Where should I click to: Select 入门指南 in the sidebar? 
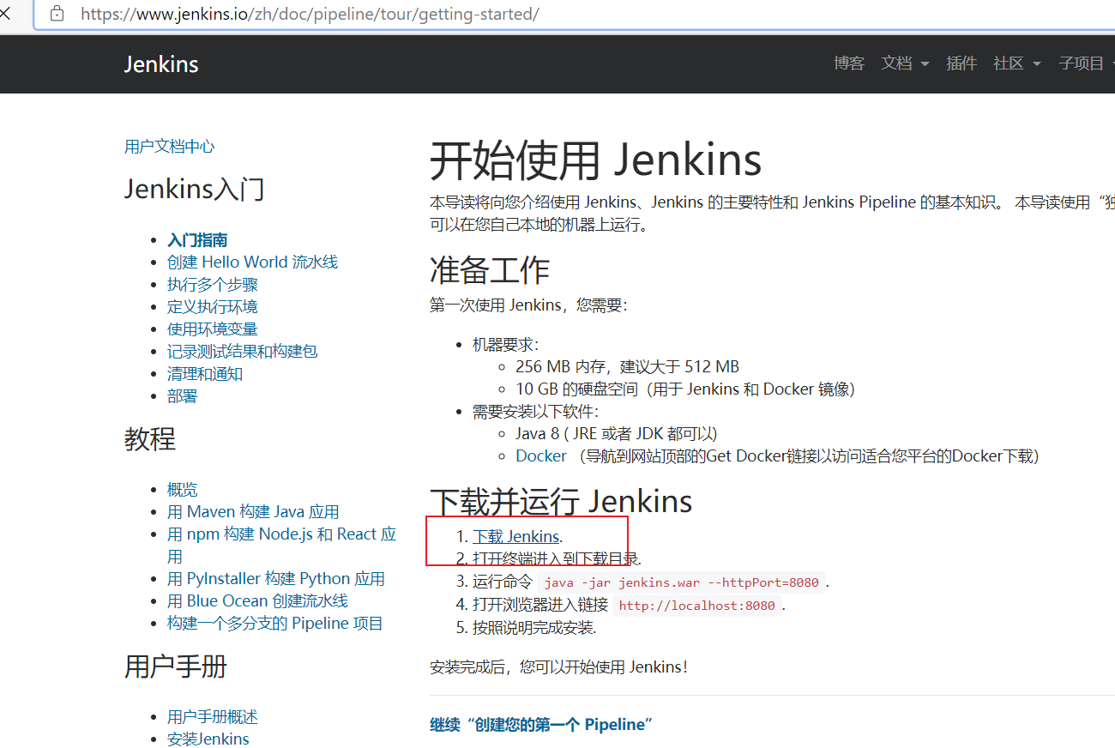click(x=197, y=240)
